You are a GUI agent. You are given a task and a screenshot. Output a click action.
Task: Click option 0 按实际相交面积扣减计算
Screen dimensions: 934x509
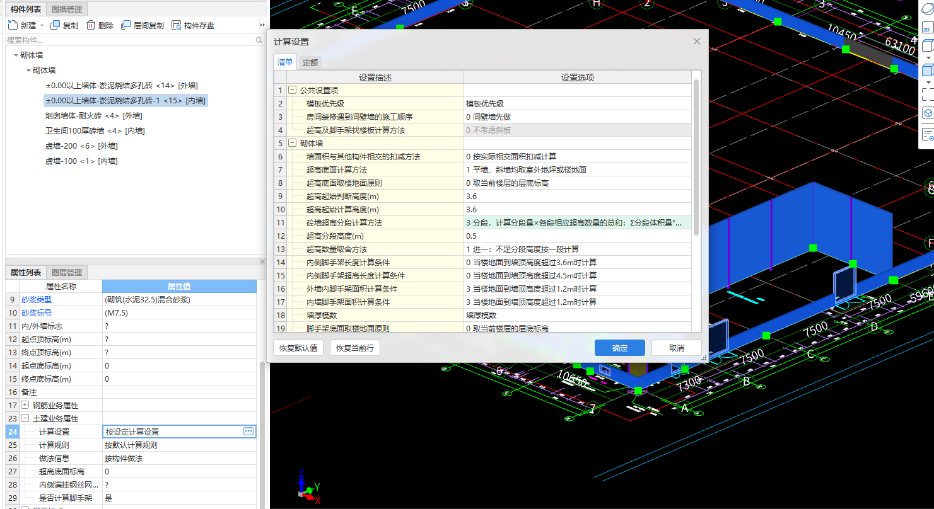click(578, 157)
